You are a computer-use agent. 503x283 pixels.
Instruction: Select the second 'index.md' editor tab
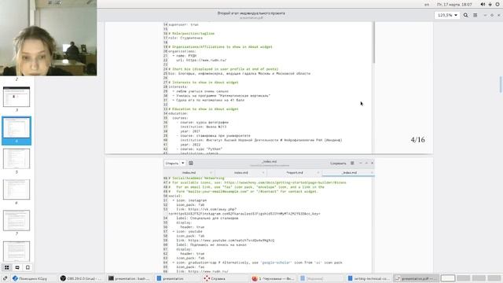(241, 173)
